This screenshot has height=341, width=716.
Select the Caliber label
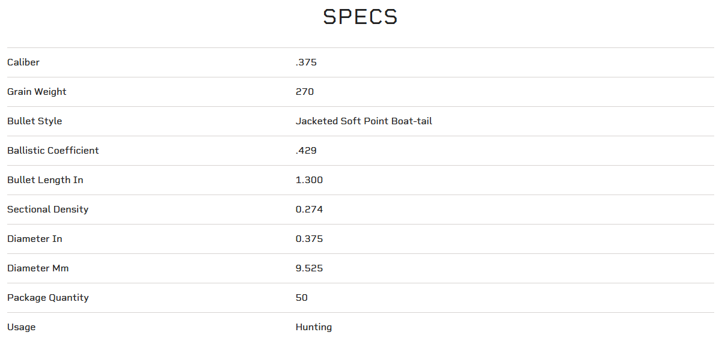tap(23, 62)
